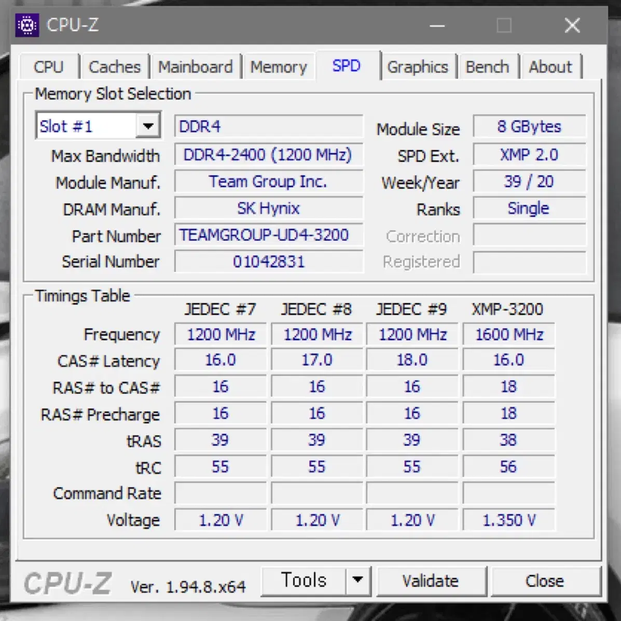Image resolution: width=621 pixels, height=621 pixels.
Task: Click the XMP-3200 RAS# to CAS# value
Action: [509, 387]
